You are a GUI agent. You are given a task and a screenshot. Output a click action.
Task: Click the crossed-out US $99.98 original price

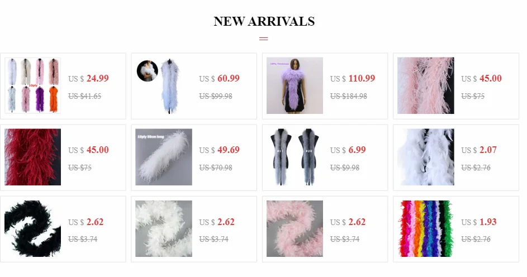coord(216,97)
